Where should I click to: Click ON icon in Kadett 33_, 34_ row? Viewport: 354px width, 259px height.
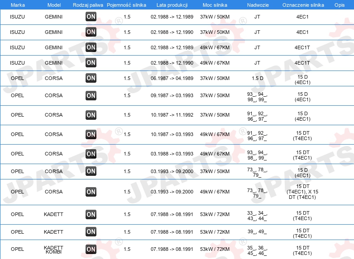click(91, 214)
